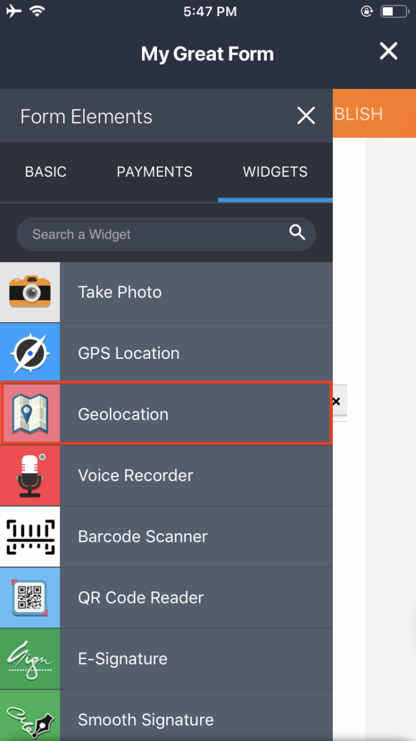Select the Barcode Scanner icon
The height and width of the screenshot is (741, 416).
30,536
